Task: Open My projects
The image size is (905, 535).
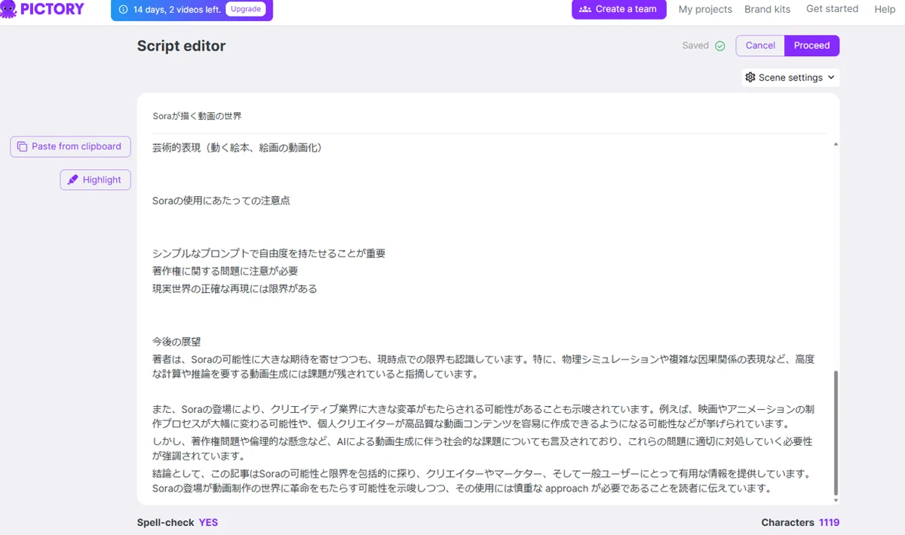Action: [705, 9]
